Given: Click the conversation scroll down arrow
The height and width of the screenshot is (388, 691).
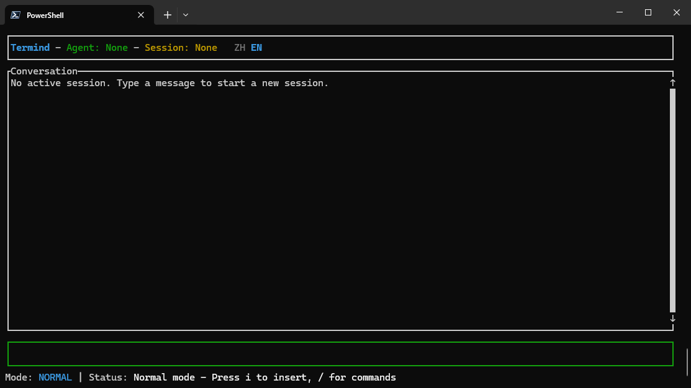Looking at the screenshot, I should (x=672, y=319).
